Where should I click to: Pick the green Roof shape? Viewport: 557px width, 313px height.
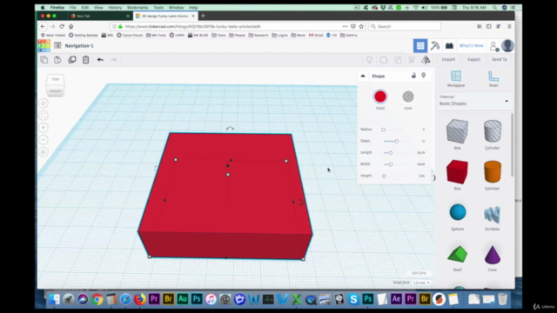point(457,254)
